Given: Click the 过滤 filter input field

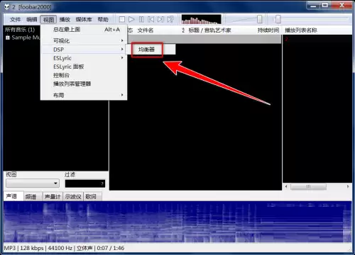Looking at the screenshot, I should (x=85, y=183).
